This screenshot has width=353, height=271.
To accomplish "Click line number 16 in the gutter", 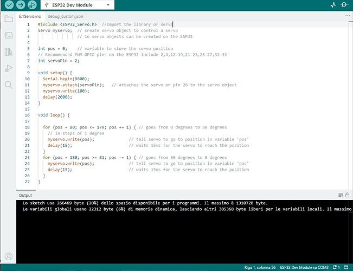I will [x=27, y=115].
